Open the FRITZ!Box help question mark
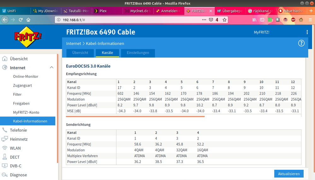 pyautogui.click(x=301, y=43)
